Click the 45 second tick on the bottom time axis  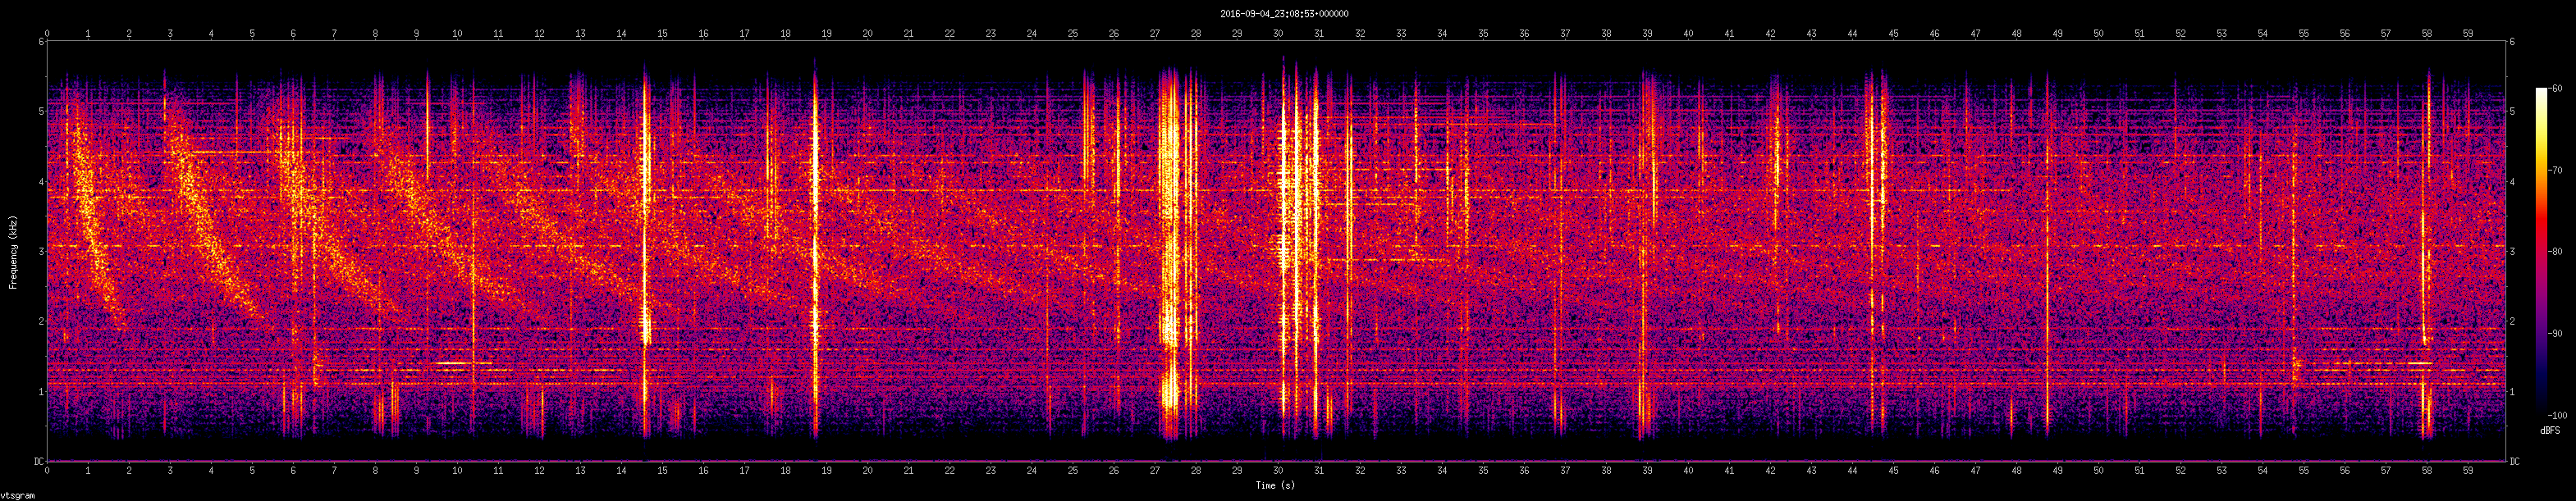tap(1893, 469)
